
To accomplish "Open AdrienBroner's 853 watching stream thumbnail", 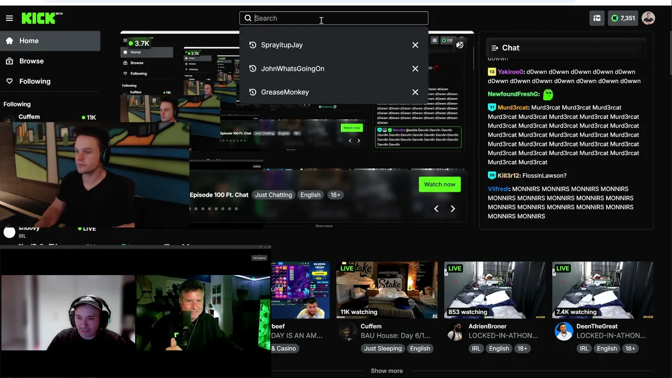I will 495,290.
